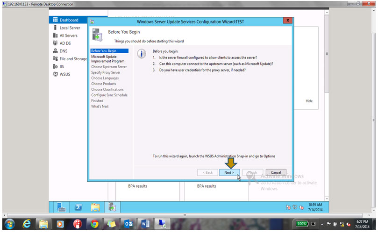Select Specify Proxy Server step
Viewport: 378px width, 234px height.
click(x=106, y=72)
